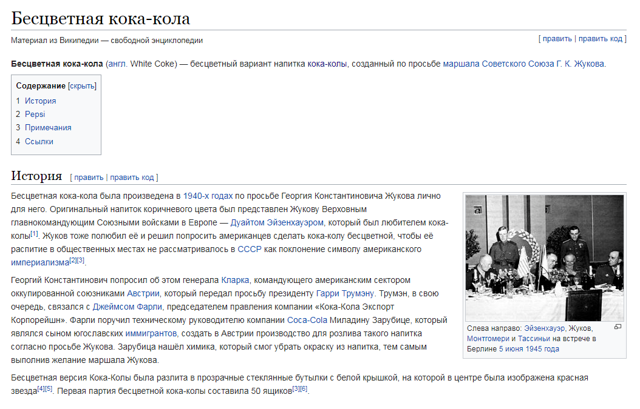The width and height of the screenshot is (640, 409).
Task: Open the 'Г. К. Жукова' link
Action: pyautogui.click(x=580, y=64)
